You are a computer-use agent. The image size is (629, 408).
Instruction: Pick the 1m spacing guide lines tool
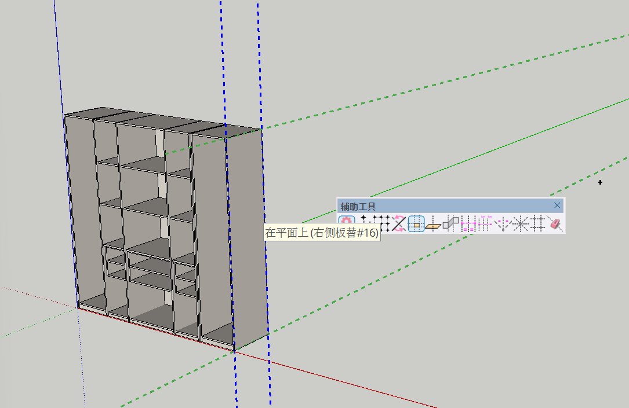(x=485, y=223)
